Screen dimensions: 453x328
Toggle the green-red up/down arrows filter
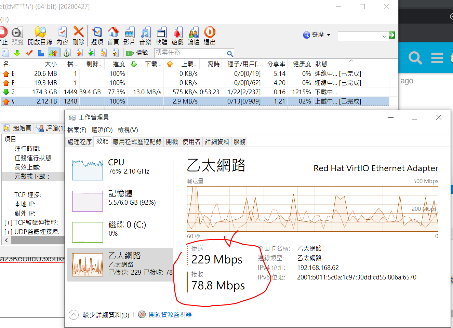(x=53, y=53)
